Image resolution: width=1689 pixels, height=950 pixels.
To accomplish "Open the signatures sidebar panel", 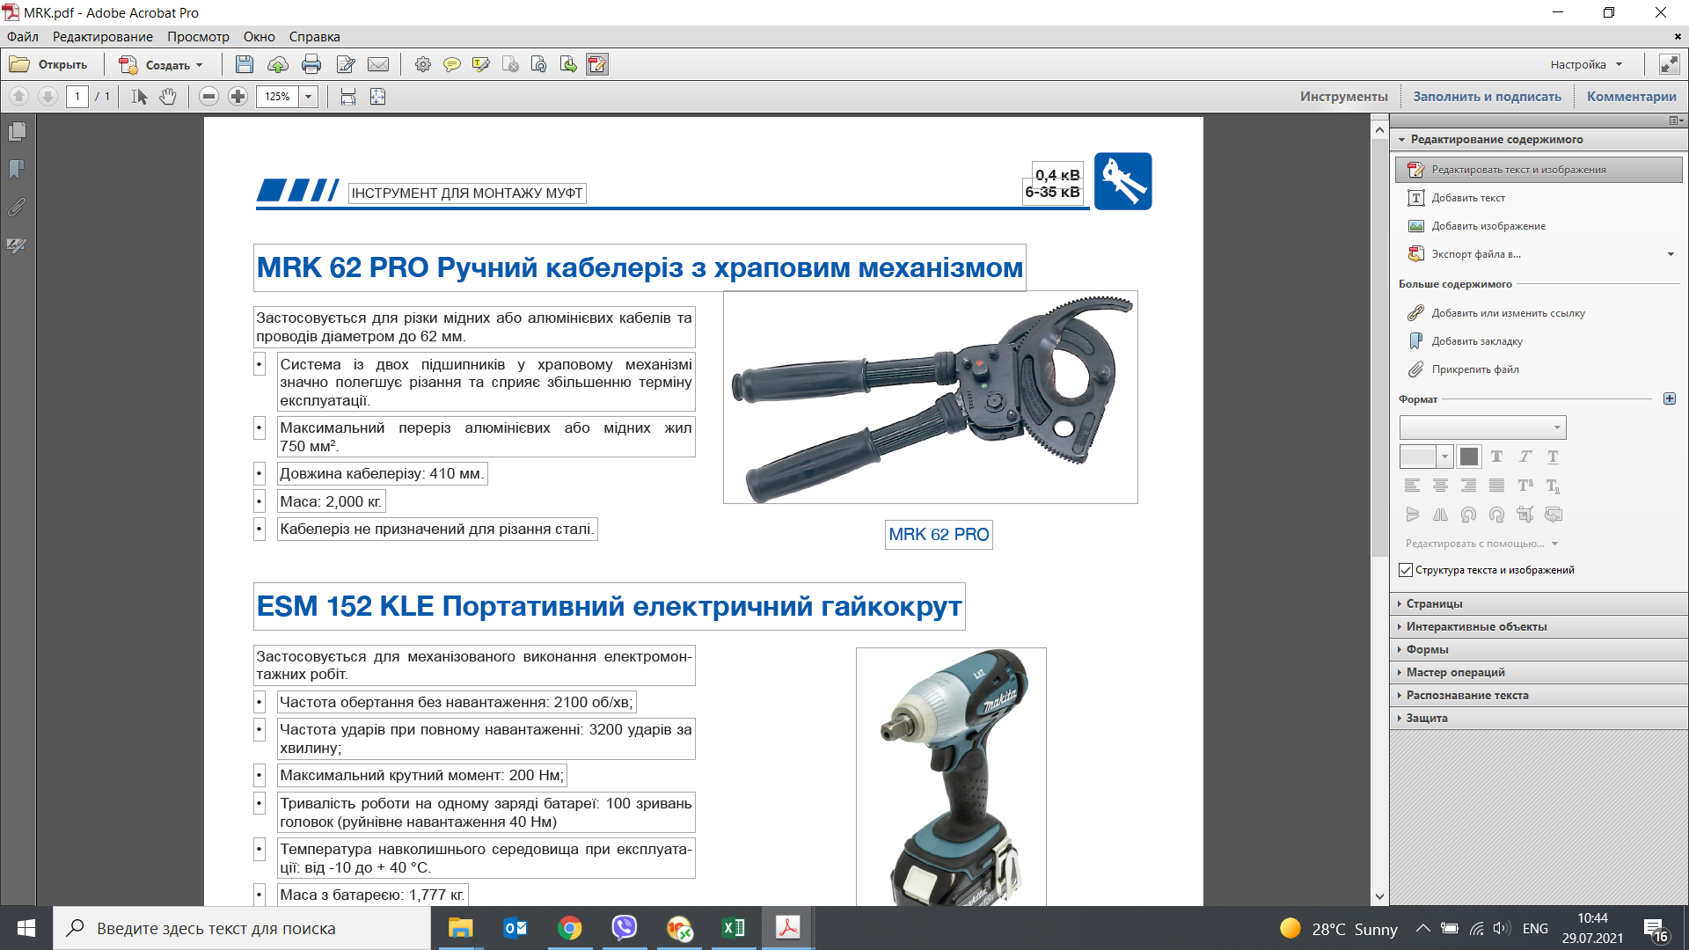I will tap(17, 245).
